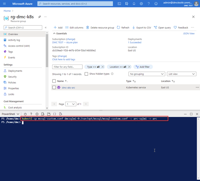Click Delete resource group

click(100, 27)
